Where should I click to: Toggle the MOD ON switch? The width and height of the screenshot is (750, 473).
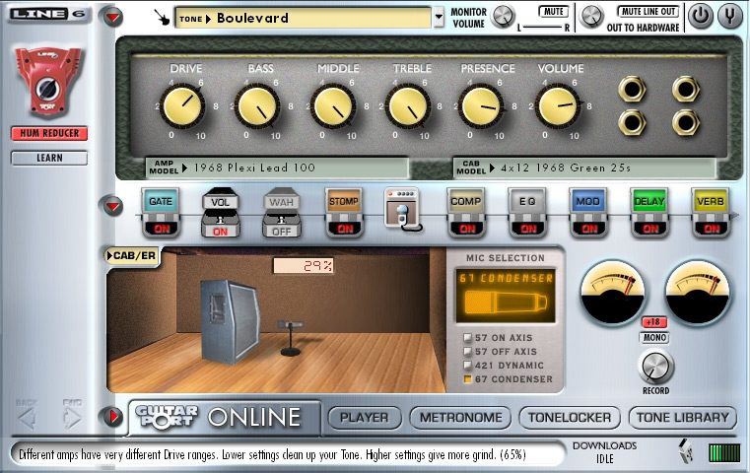pyautogui.click(x=588, y=229)
